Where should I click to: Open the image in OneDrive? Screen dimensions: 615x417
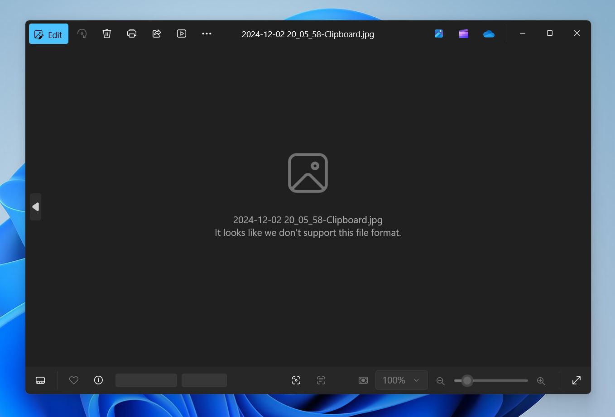click(x=489, y=34)
